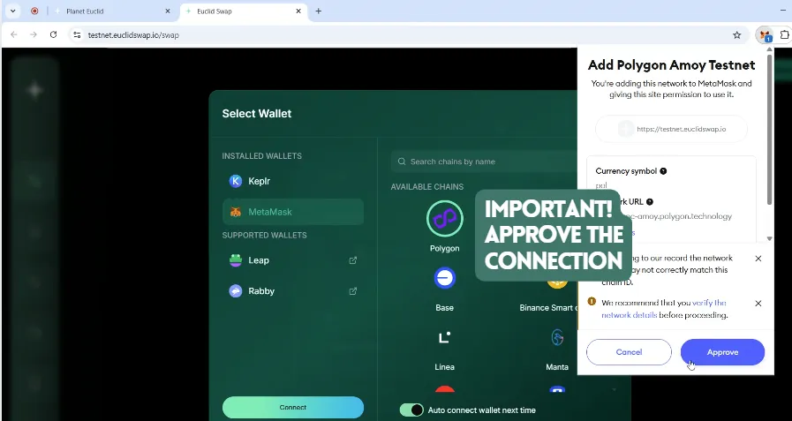Dismiss the chain ID mismatch warning

[x=758, y=259]
